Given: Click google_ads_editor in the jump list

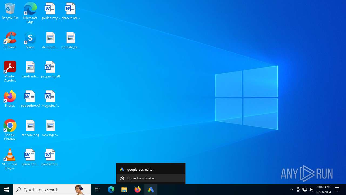Looking at the screenshot, I should point(151,169).
